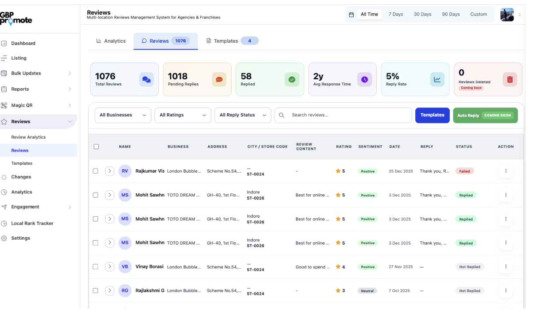Select the 30 Days time filter
This screenshot has width=534, height=319.
coord(422,14)
